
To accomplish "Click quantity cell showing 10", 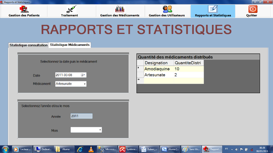I will (x=189, y=69).
